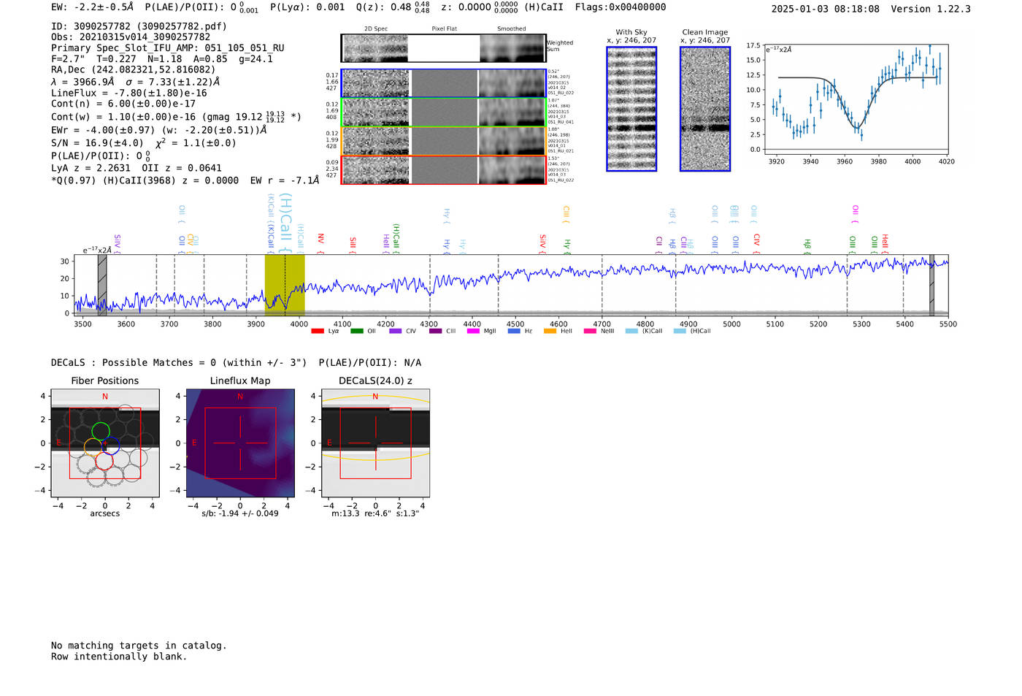Click the large (H)CaII label above spectrum
Viewport: 1022px width, 696px height.
click(286, 223)
